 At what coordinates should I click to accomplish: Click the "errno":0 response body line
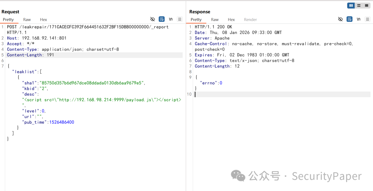tap(211, 83)
